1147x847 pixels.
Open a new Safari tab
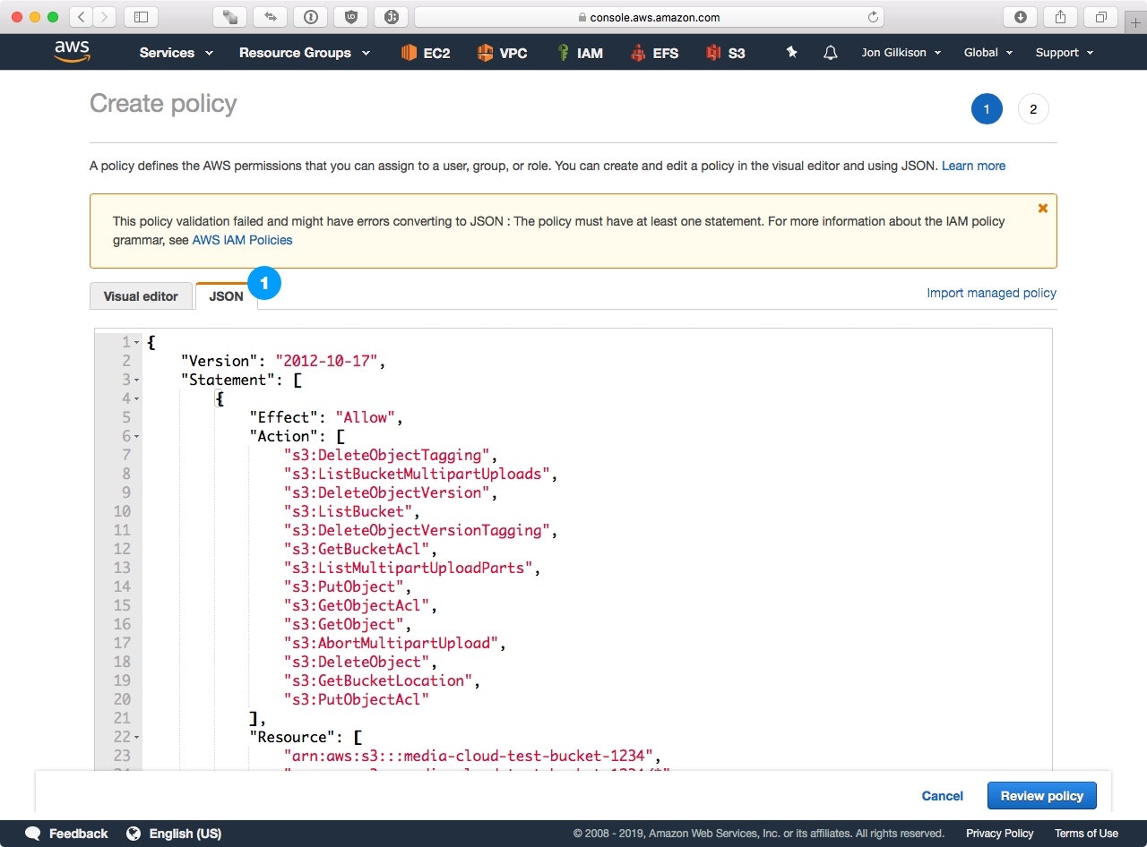[x=1135, y=22]
